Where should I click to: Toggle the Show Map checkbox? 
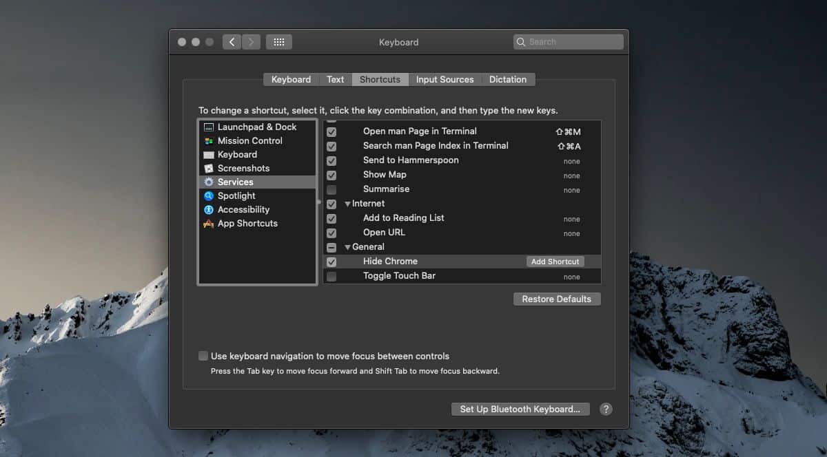pyautogui.click(x=331, y=175)
